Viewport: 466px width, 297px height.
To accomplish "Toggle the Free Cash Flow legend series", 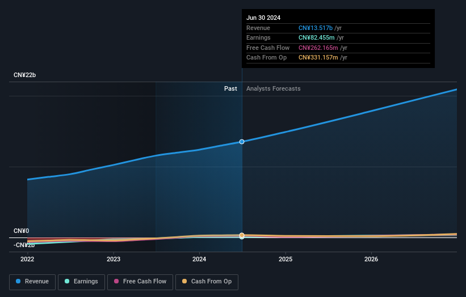I will click(140, 282).
